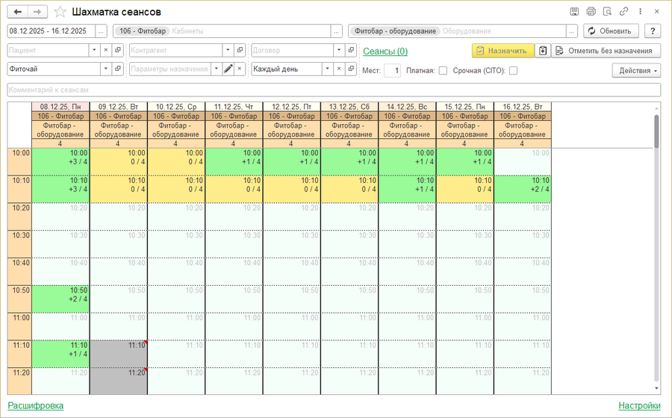Enable the Платная checkbox
The width and height of the screenshot is (672, 418).
443,70
